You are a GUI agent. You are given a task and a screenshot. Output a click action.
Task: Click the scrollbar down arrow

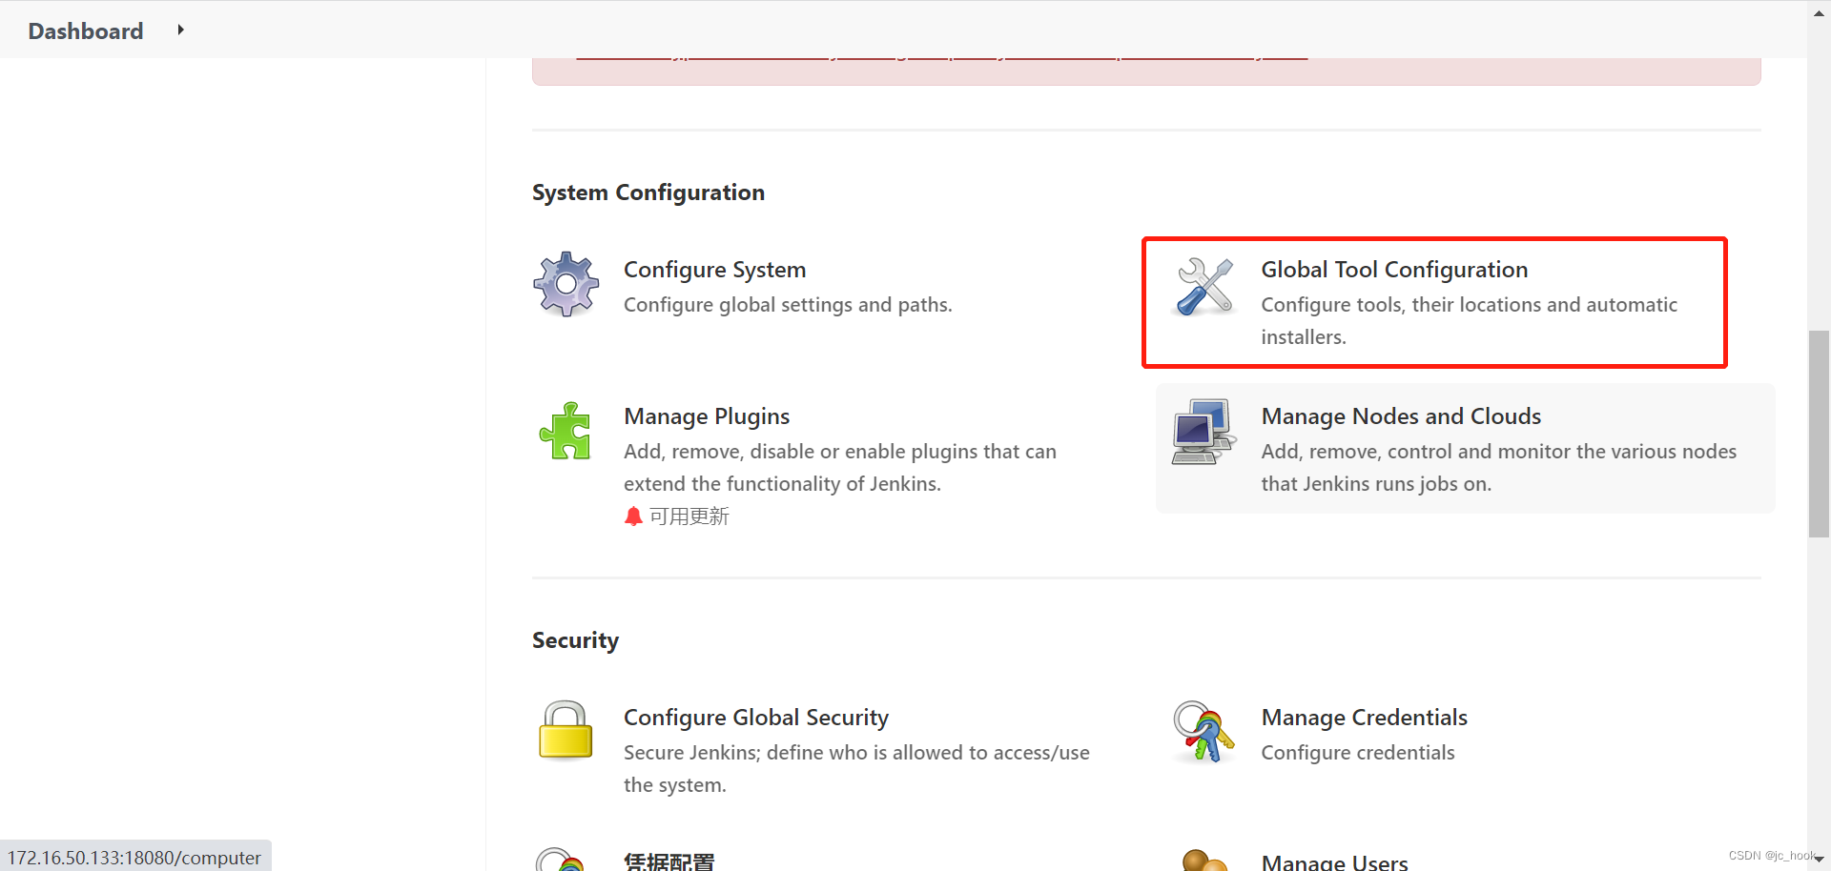tap(1819, 859)
